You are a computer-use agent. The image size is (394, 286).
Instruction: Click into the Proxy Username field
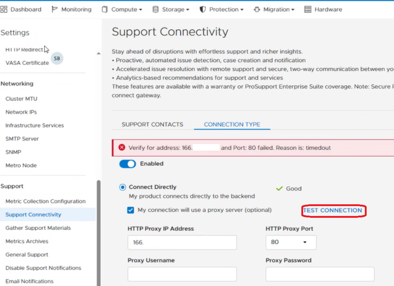[182, 274]
